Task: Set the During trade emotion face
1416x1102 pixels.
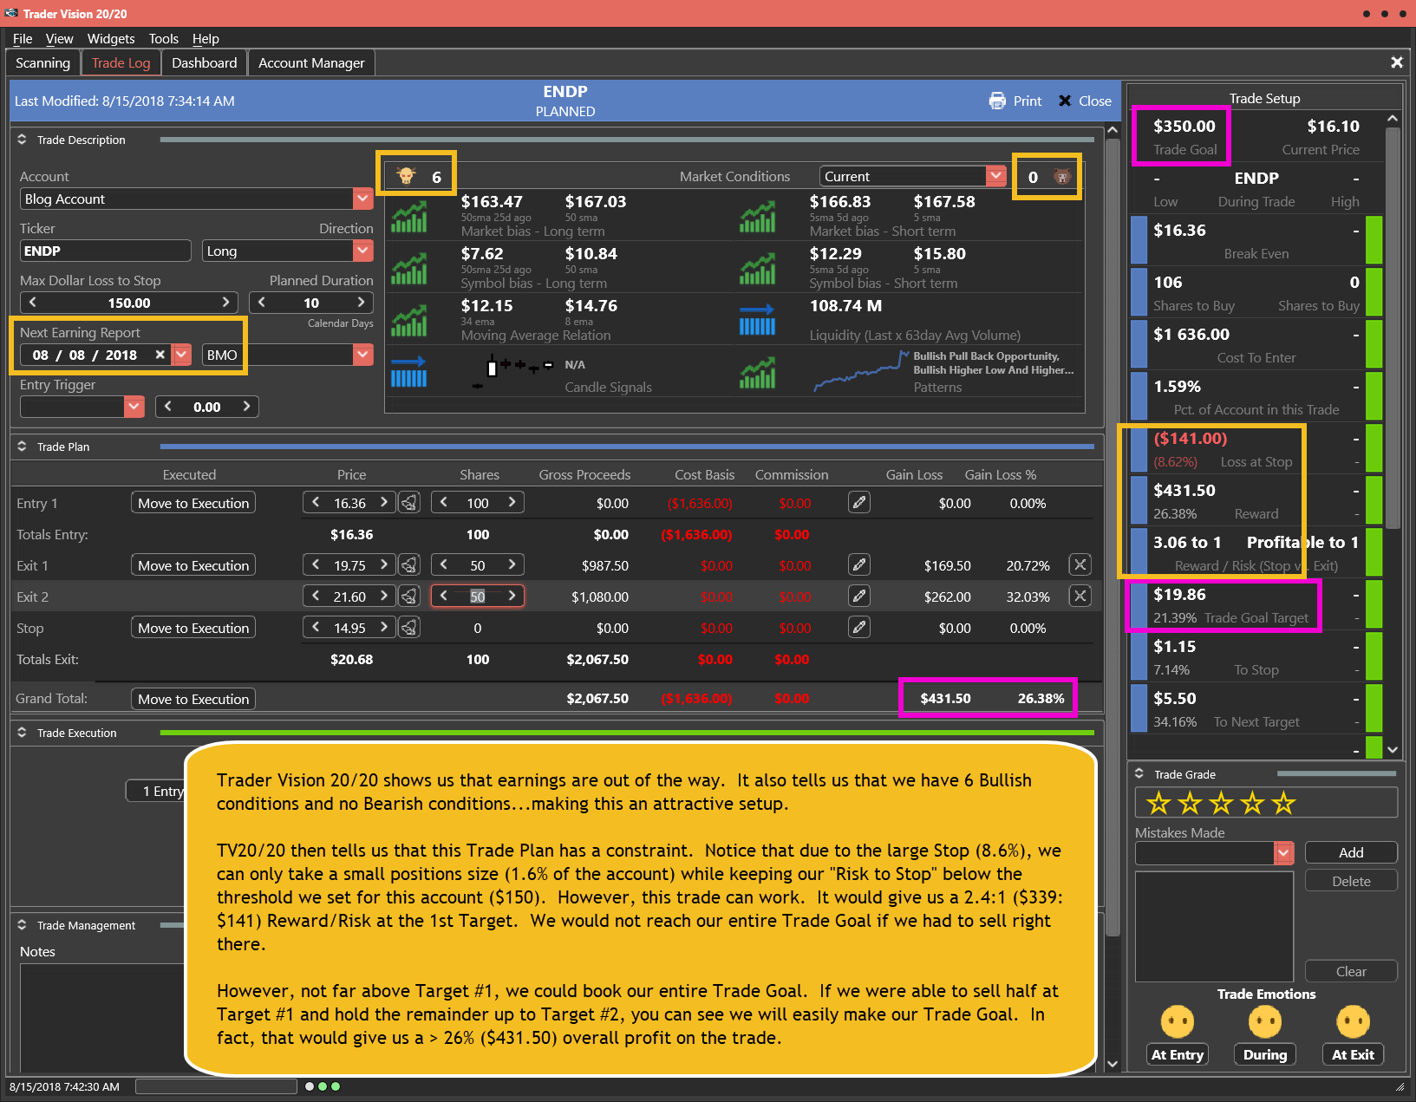Action: point(1265,1021)
